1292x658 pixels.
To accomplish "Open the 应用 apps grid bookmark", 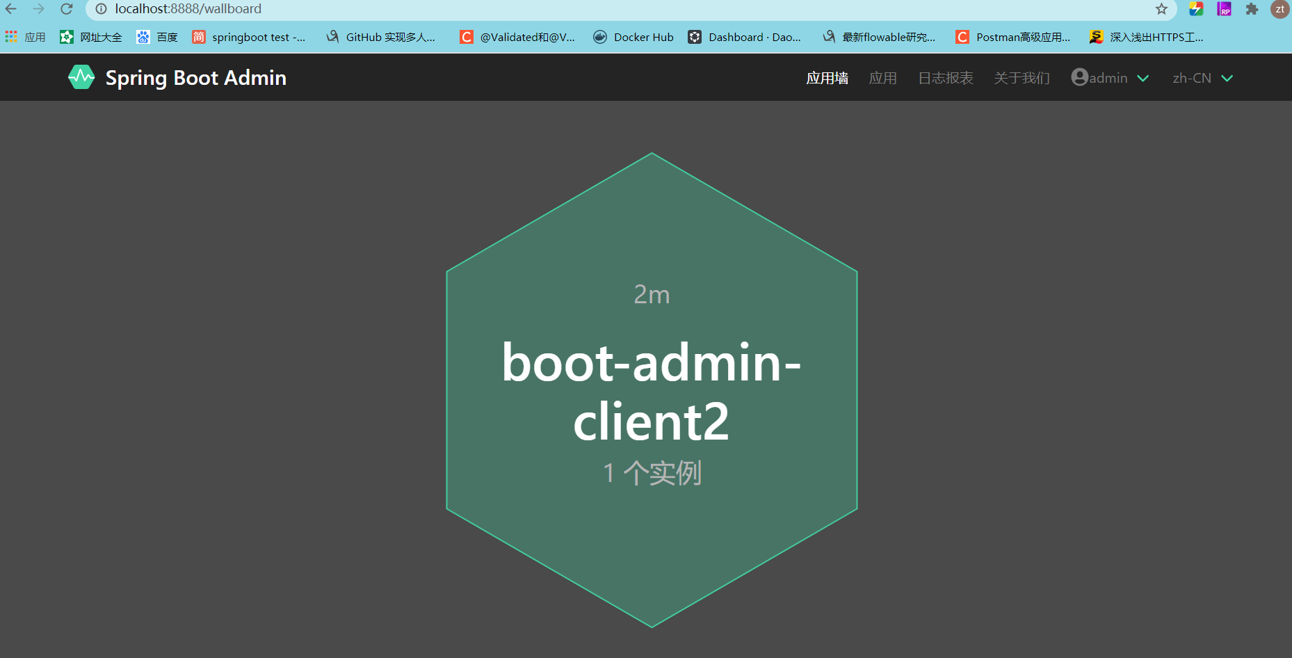I will 25,37.
